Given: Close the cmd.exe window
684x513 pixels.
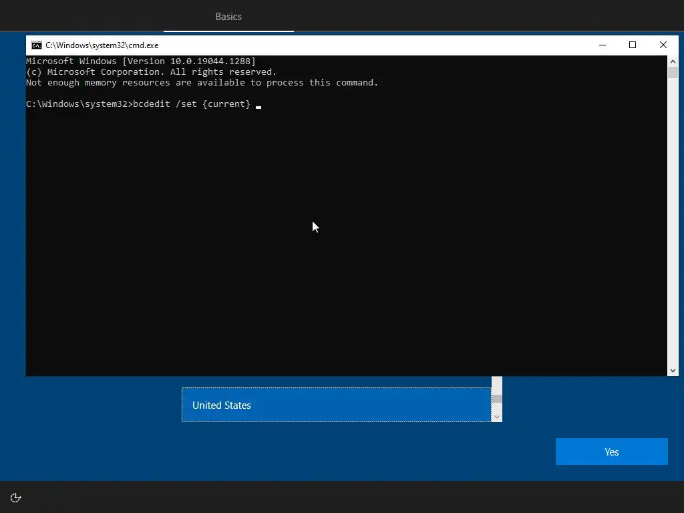Looking at the screenshot, I should tap(663, 45).
